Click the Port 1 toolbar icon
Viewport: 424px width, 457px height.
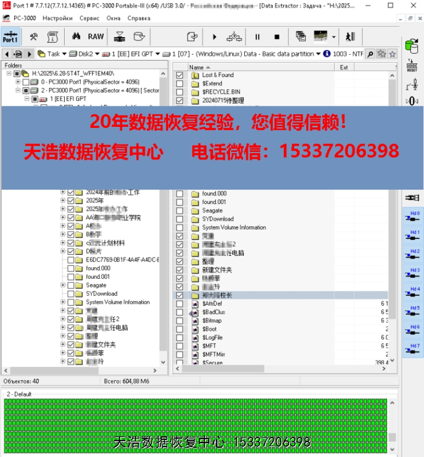pos(10,37)
